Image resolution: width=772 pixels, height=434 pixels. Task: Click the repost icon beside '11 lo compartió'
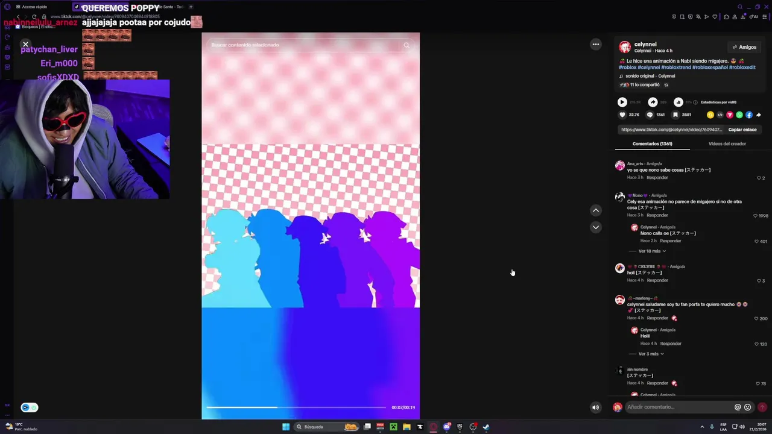666,85
